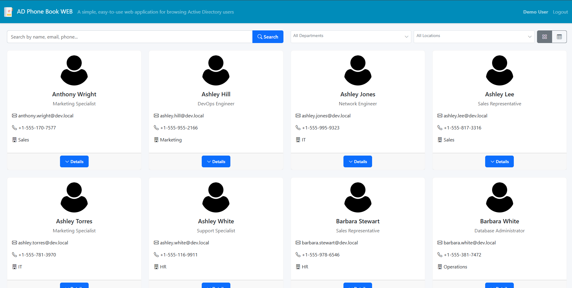Image resolution: width=572 pixels, height=288 pixels.
Task: Click envelope icon beside ashley.jones@dev.local
Action: point(298,116)
